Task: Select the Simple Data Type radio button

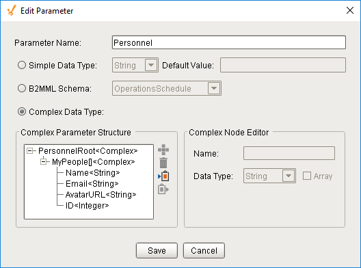Action: (22, 65)
